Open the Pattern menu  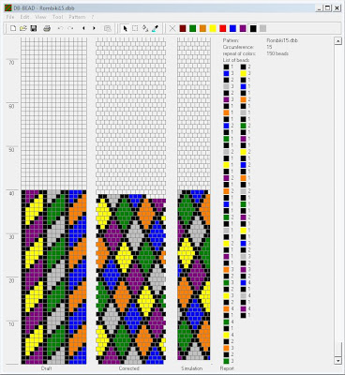click(x=77, y=17)
